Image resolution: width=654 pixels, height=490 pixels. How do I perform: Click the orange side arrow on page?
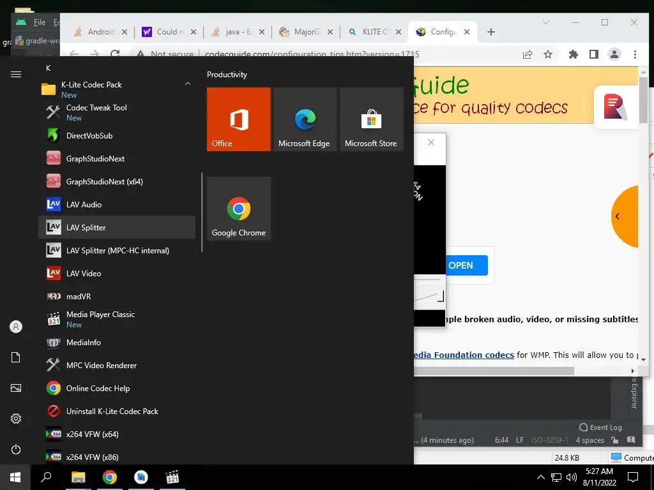(624, 216)
